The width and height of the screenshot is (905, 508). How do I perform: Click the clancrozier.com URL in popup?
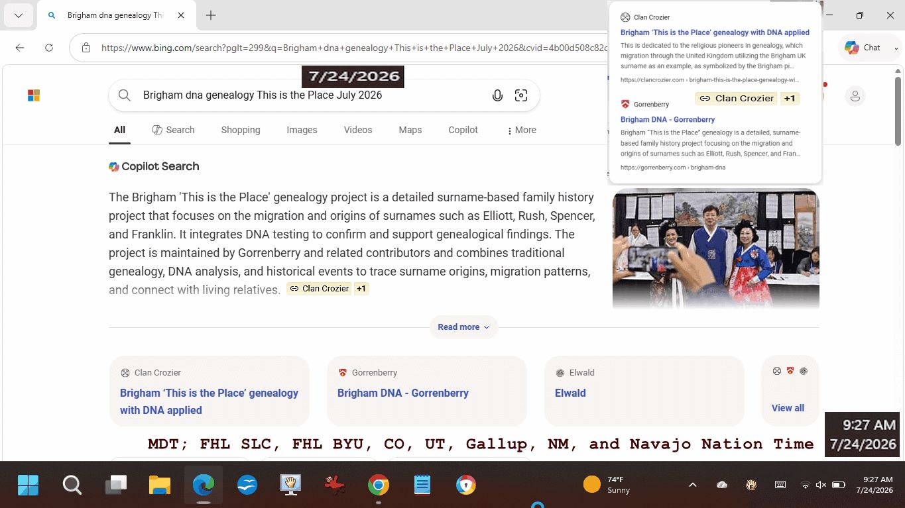pyautogui.click(x=709, y=80)
